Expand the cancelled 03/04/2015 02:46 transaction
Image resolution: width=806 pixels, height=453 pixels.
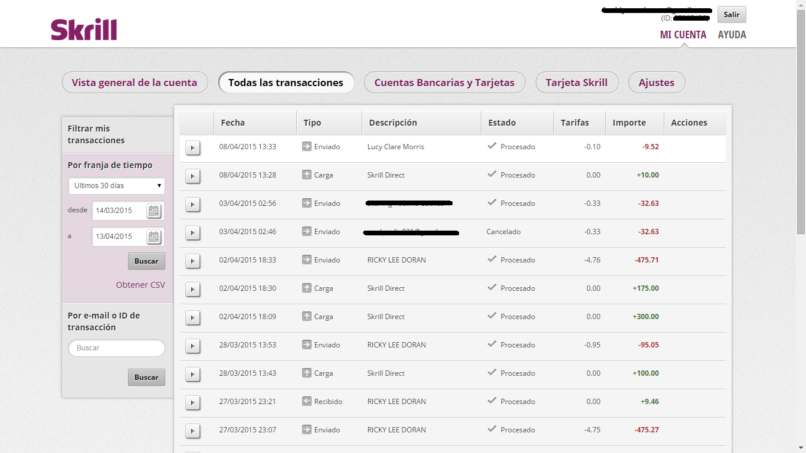pyautogui.click(x=193, y=232)
